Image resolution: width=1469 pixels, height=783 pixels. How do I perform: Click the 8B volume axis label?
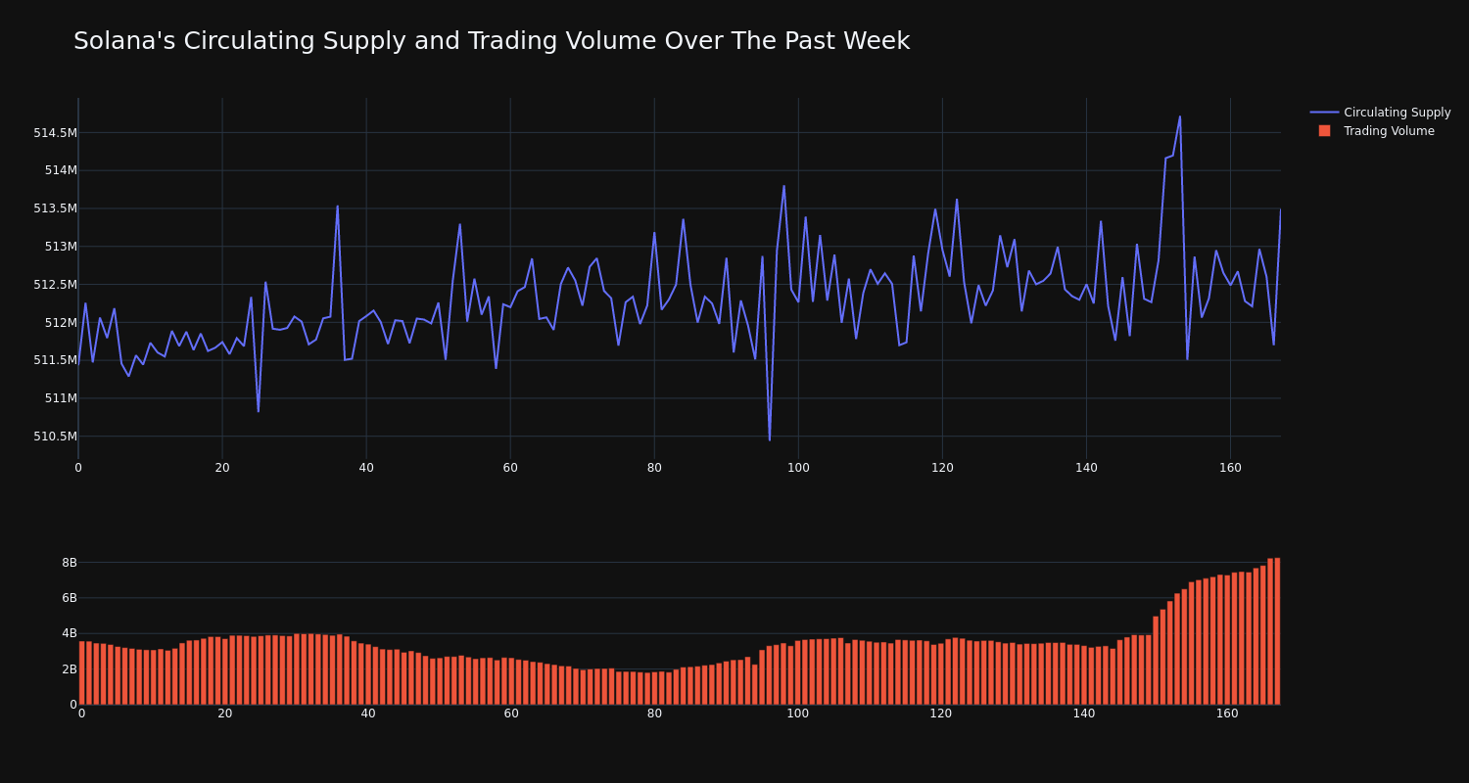pyautogui.click(x=70, y=563)
